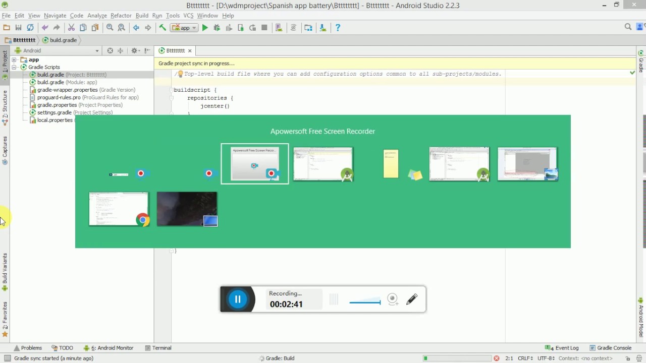646x363 pixels.
Task: Click Collapse All icon in Project panel
Action: point(121,50)
